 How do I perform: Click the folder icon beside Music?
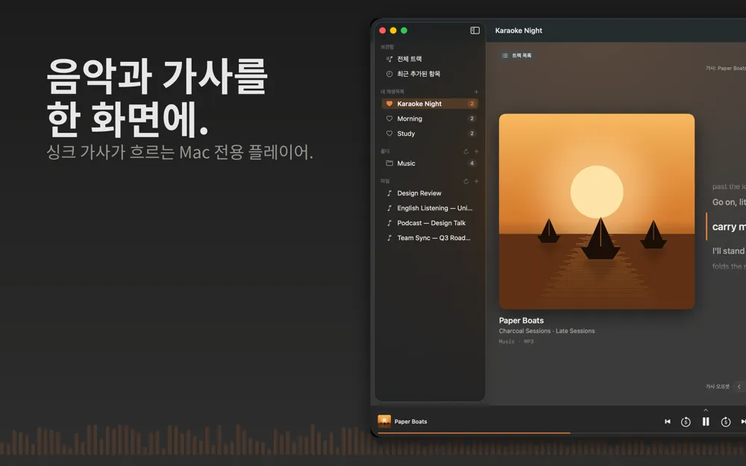tap(389, 163)
